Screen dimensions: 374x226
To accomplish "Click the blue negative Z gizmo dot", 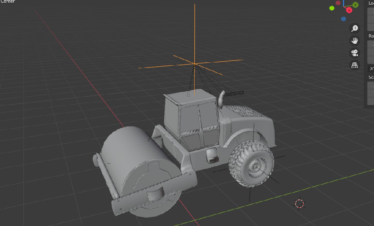I will tap(343, 19).
